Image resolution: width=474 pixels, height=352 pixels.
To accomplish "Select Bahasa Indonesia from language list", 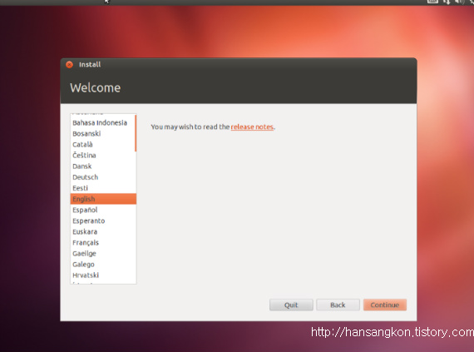I will click(x=103, y=123).
